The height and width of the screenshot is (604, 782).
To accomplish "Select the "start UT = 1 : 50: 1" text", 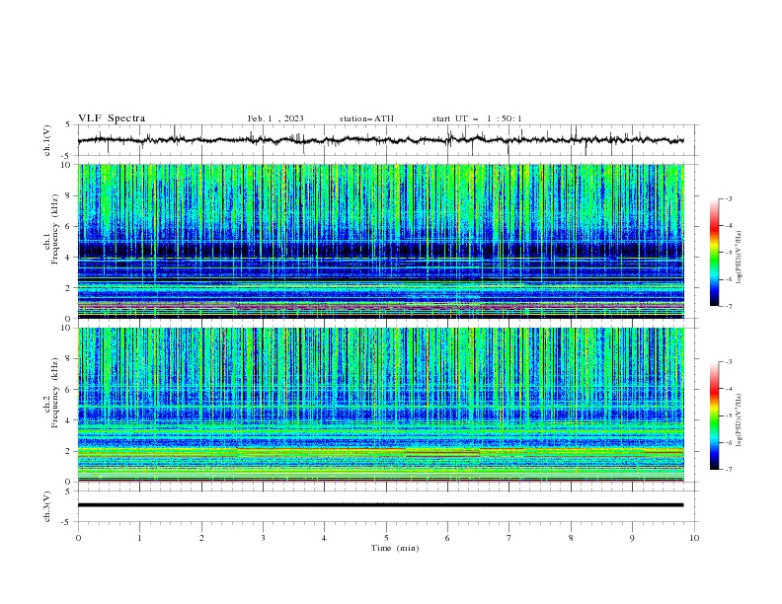I will point(477,118).
